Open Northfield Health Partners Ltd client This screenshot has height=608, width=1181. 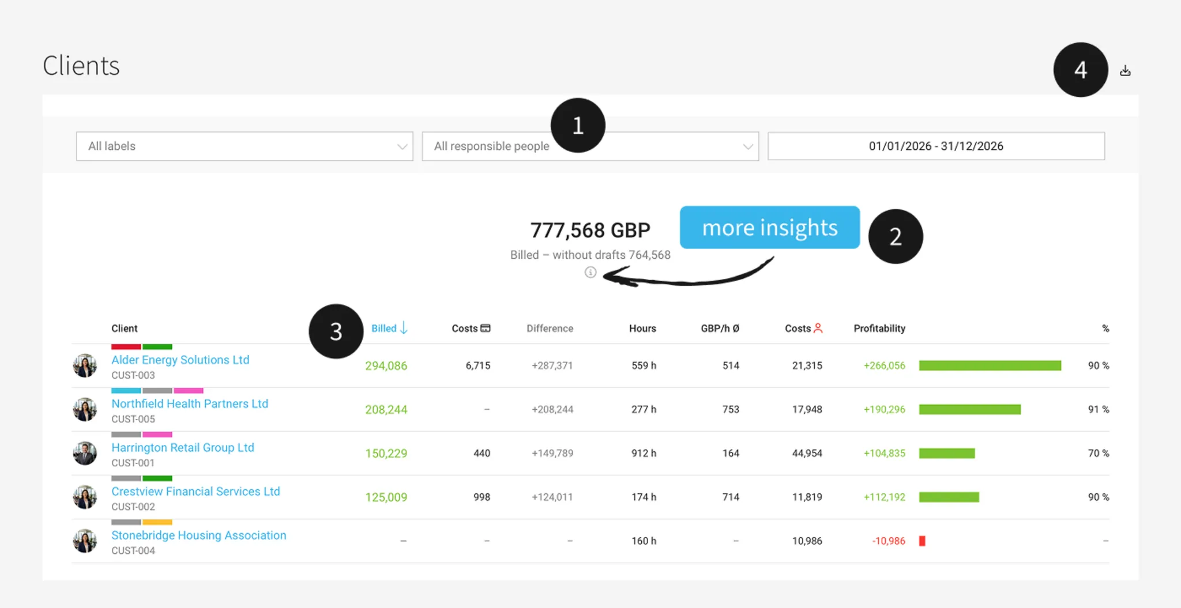[x=190, y=403]
